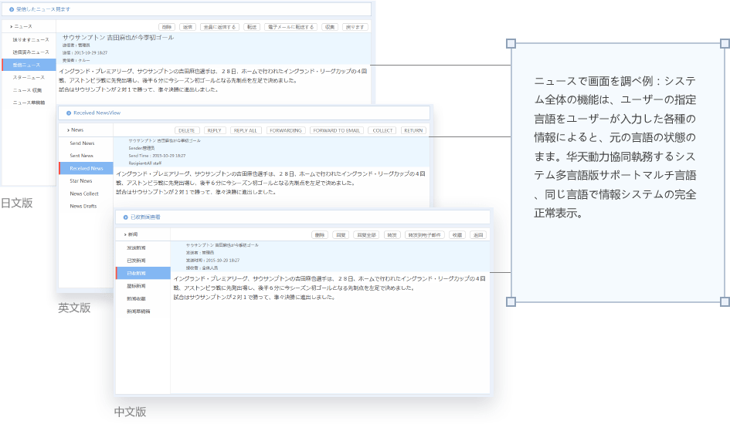
Task: Open Send News in English sidebar
Action: (x=82, y=143)
